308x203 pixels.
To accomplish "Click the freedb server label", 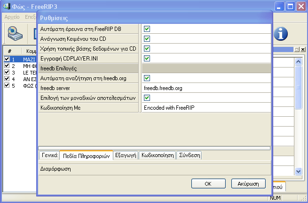I will point(55,88).
